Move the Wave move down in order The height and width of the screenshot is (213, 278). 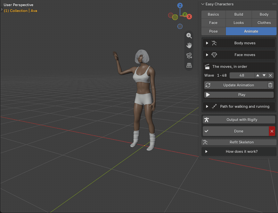[264, 75]
